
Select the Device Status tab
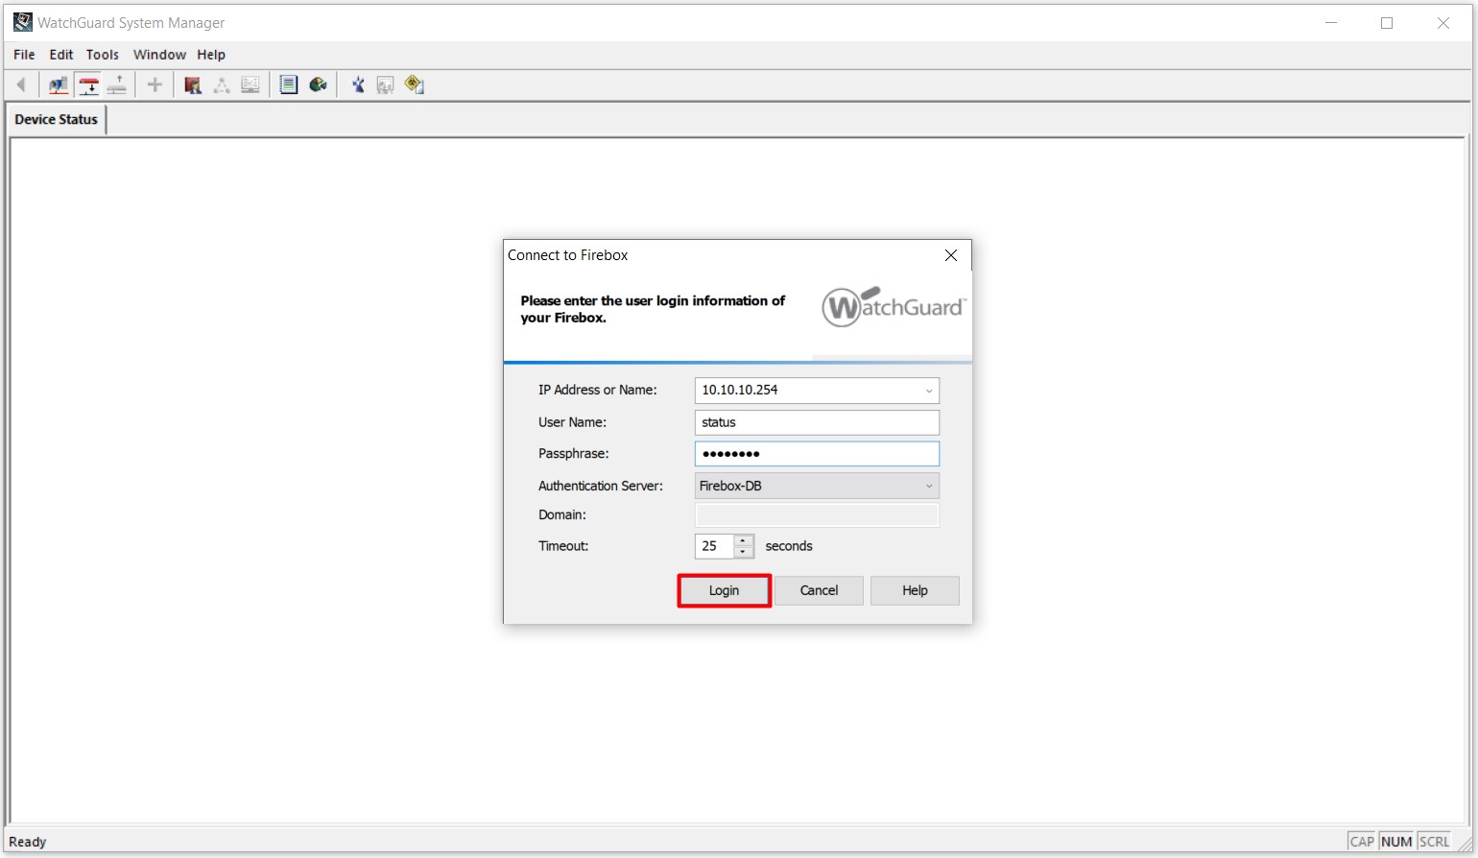click(x=57, y=119)
